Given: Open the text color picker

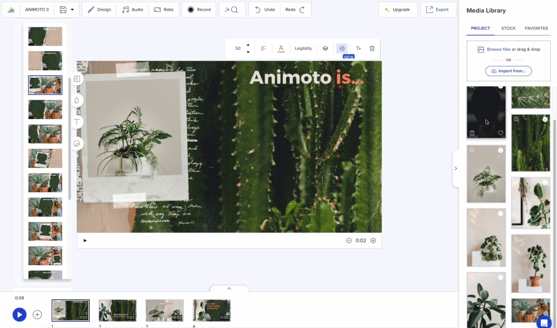Looking at the screenshot, I should click(x=281, y=49).
